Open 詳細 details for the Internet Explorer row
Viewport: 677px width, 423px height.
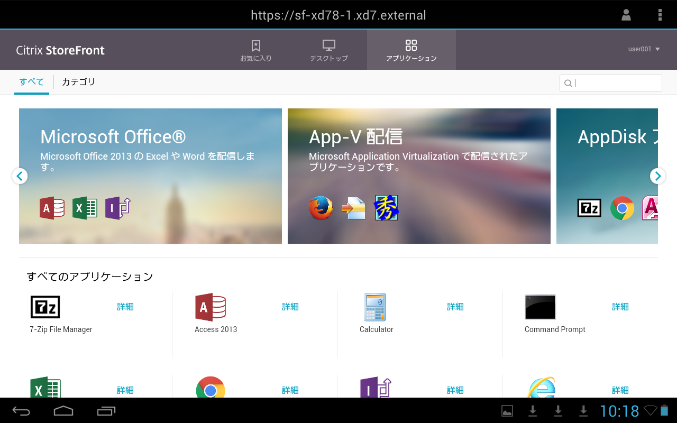click(620, 390)
